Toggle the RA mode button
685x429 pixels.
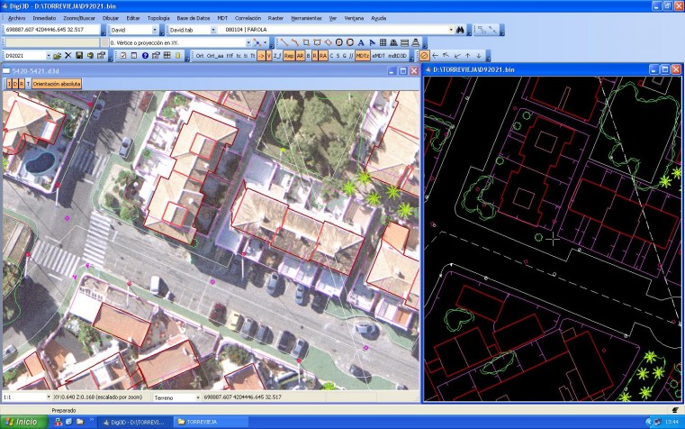click(321, 56)
